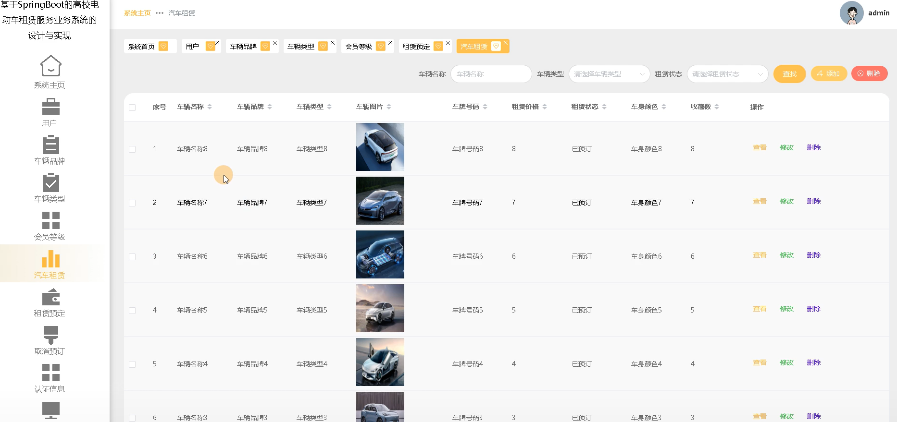Close the 会员等级 tab
This screenshot has width=897, height=422.
click(390, 43)
